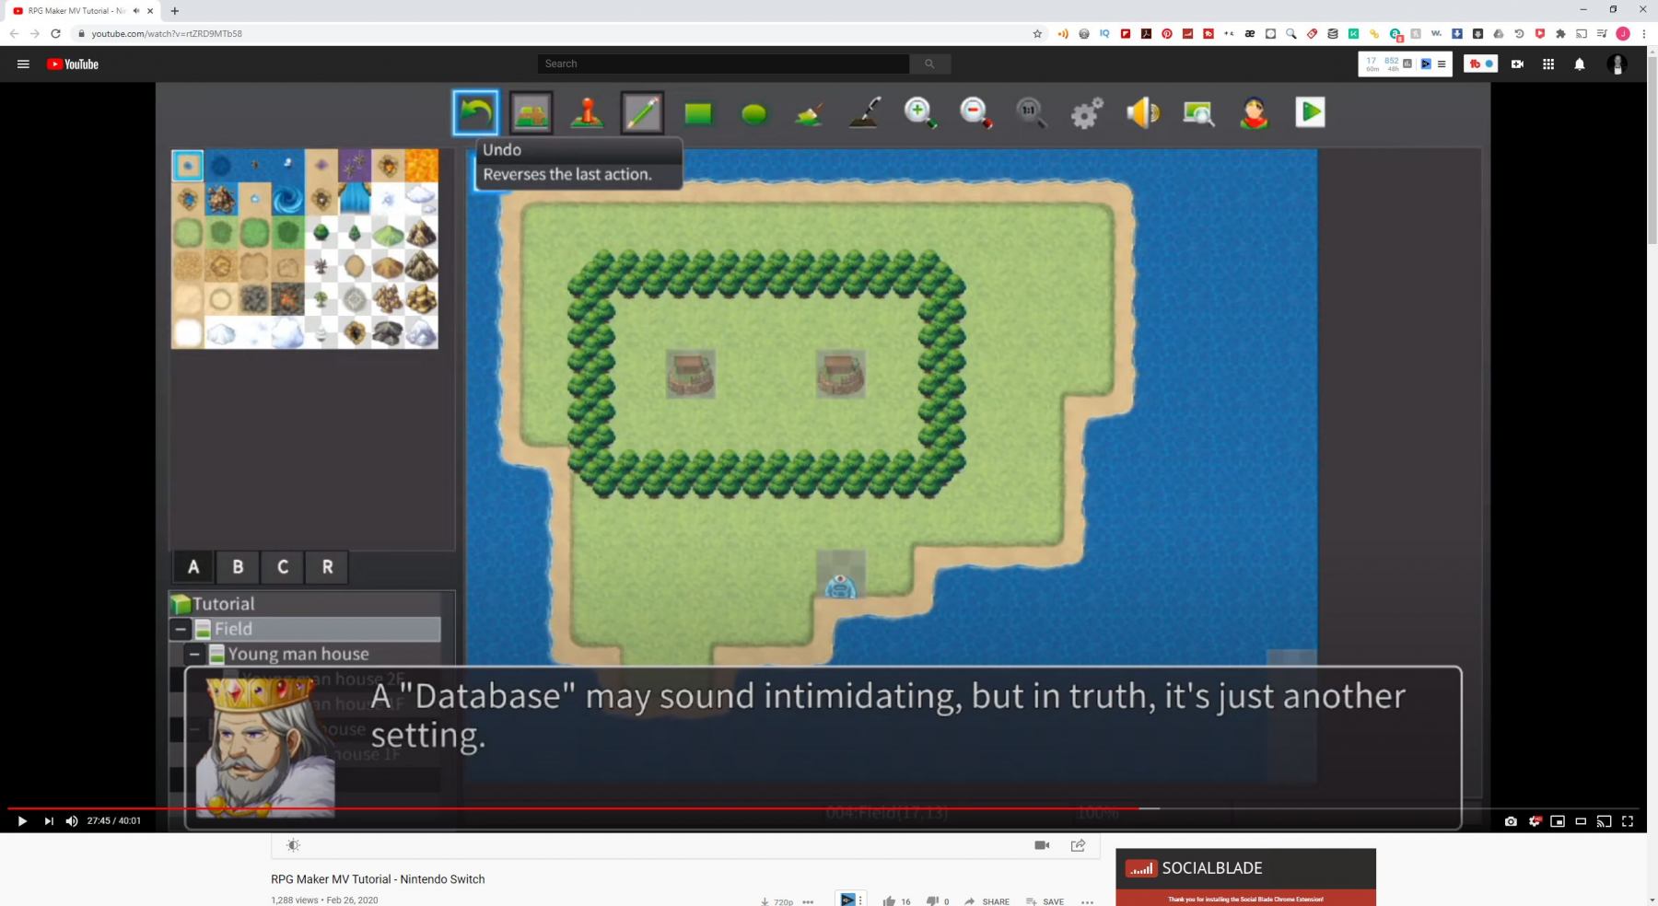The width and height of the screenshot is (1658, 906).
Task: Collapse the Young man house node
Action: pyautogui.click(x=194, y=655)
